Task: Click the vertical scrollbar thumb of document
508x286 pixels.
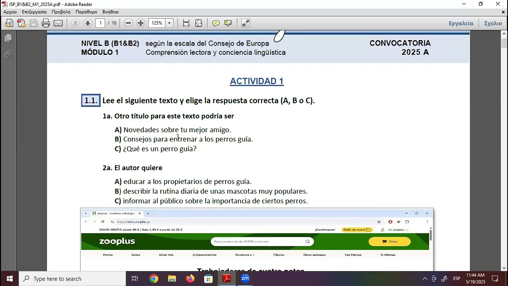Action: click(x=504, y=43)
